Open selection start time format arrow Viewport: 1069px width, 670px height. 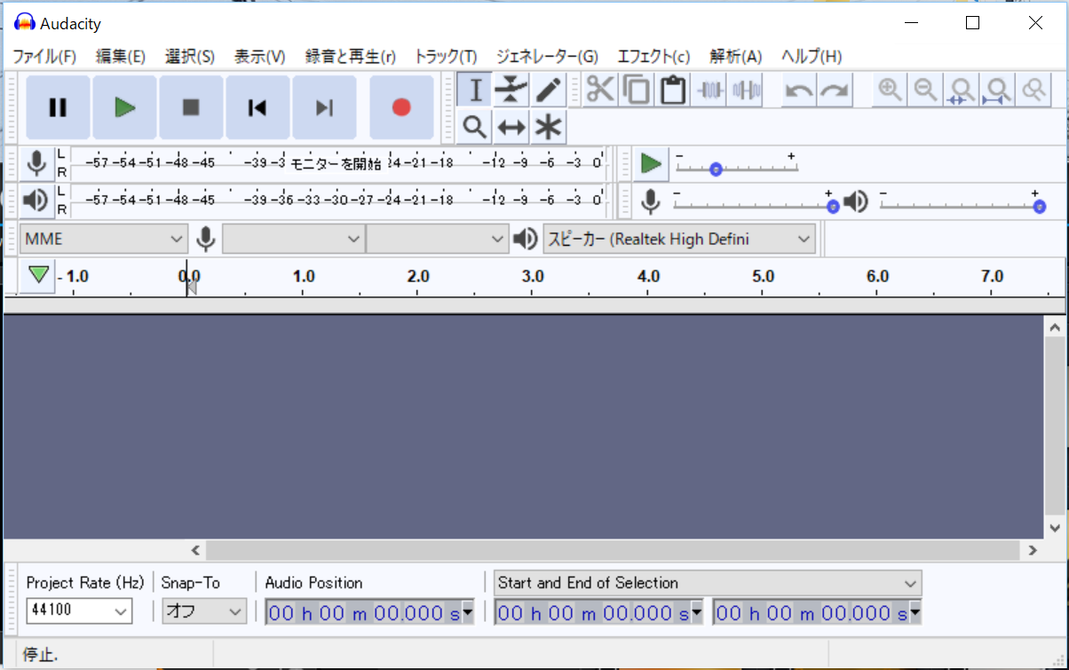coord(697,612)
